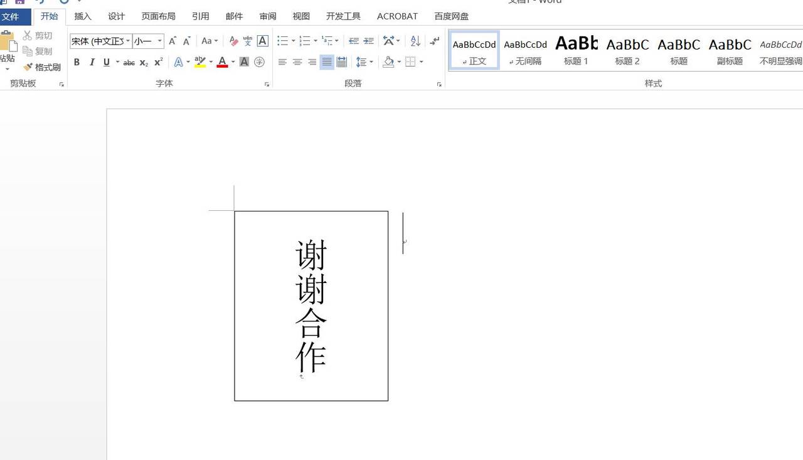Image resolution: width=803 pixels, height=460 pixels.
Task: Select the 无间隔 style
Action: [x=525, y=50]
